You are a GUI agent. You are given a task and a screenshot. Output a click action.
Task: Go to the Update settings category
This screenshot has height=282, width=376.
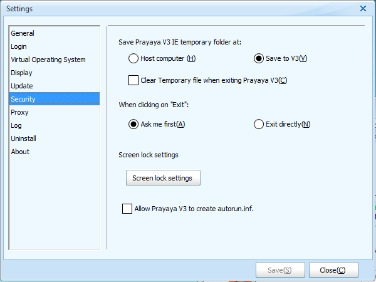(55, 86)
